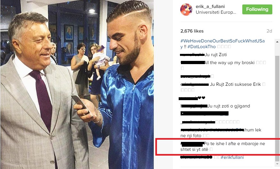Click the 2d post timestamp
This screenshot has height=169, width=280.
pos(269,31)
